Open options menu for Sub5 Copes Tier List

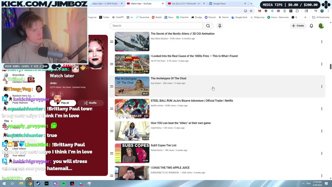(322, 153)
